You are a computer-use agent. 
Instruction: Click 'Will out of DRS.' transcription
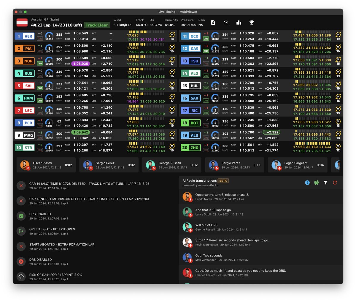207,225
